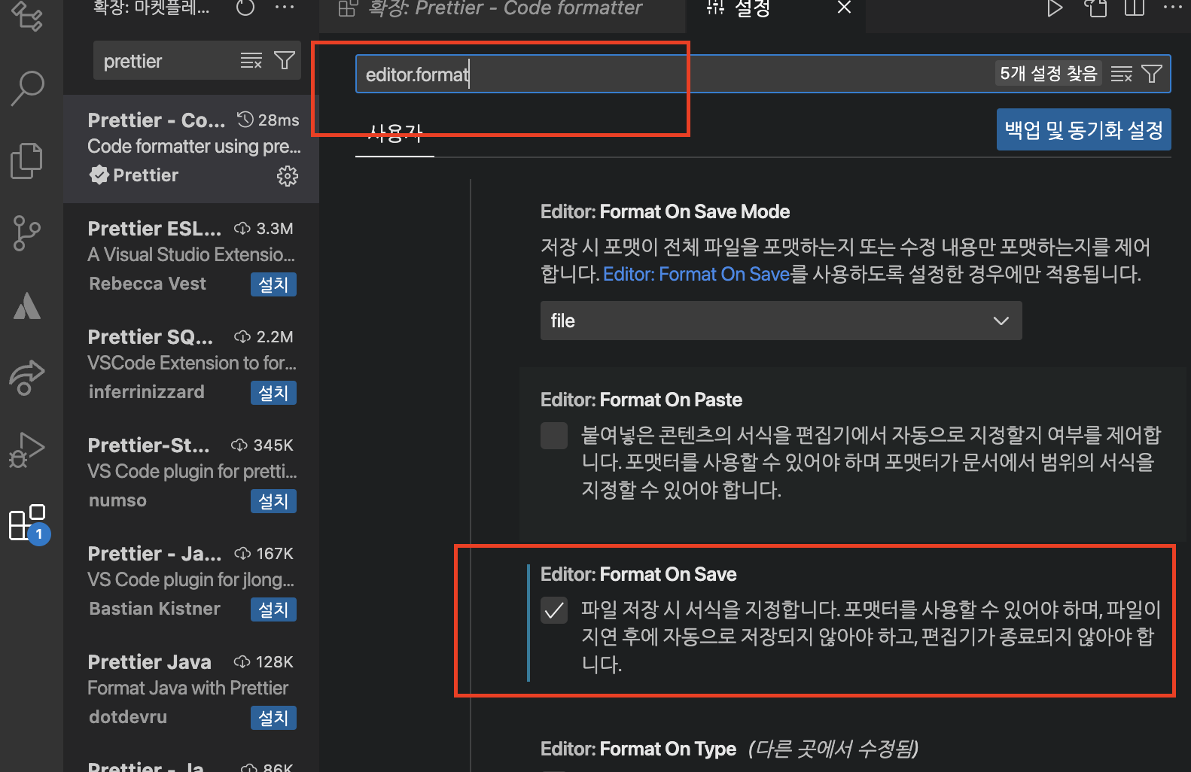Image resolution: width=1191 pixels, height=772 pixels.
Task: Open the Prettier SQL extension entry
Action: coord(191,365)
